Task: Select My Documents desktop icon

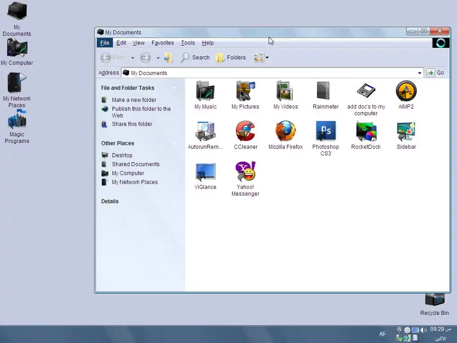Action: 17,12
